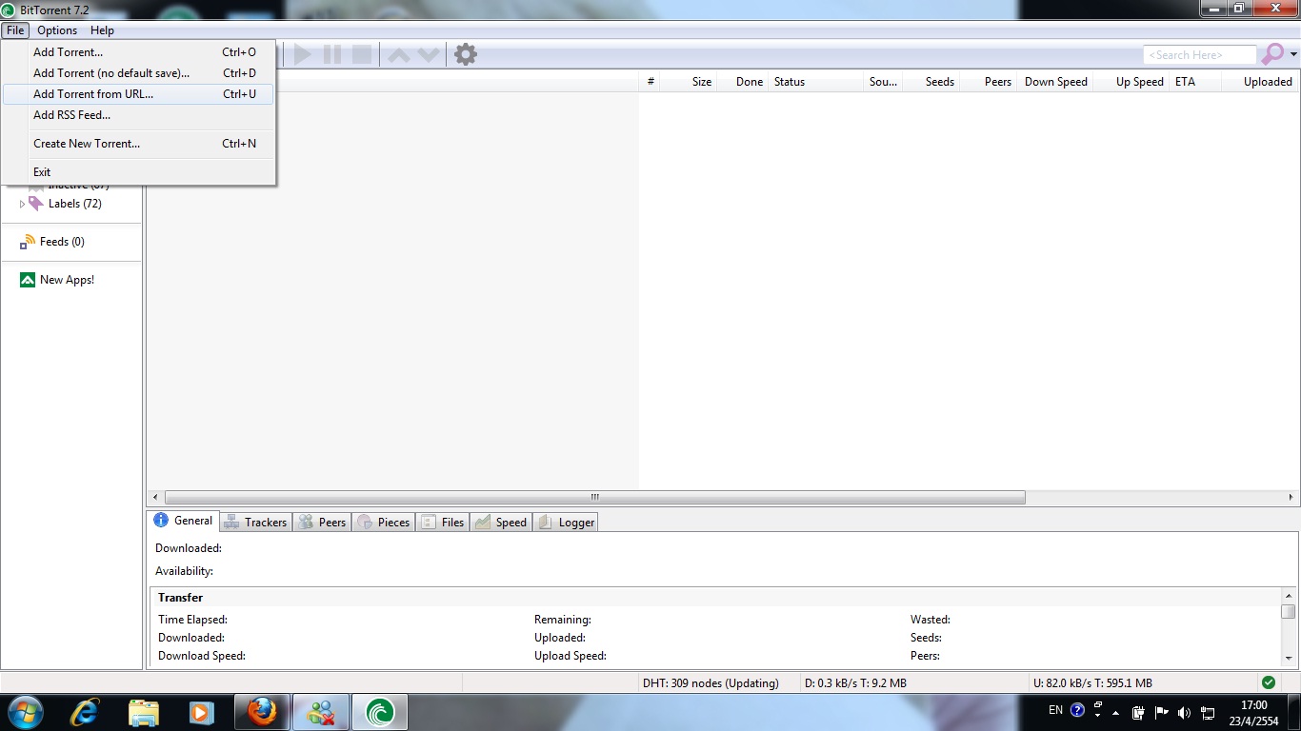
Task: Click the horizontal scrollbar thumb in torrent list
Action: click(x=595, y=497)
